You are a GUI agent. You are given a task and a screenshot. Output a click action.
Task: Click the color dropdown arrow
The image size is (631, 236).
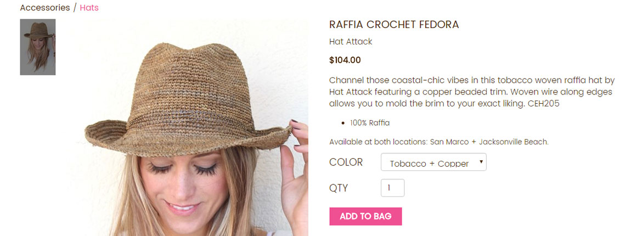tap(481, 162)
